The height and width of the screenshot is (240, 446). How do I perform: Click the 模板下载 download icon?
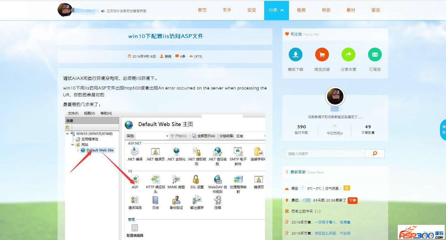[295, 54]
